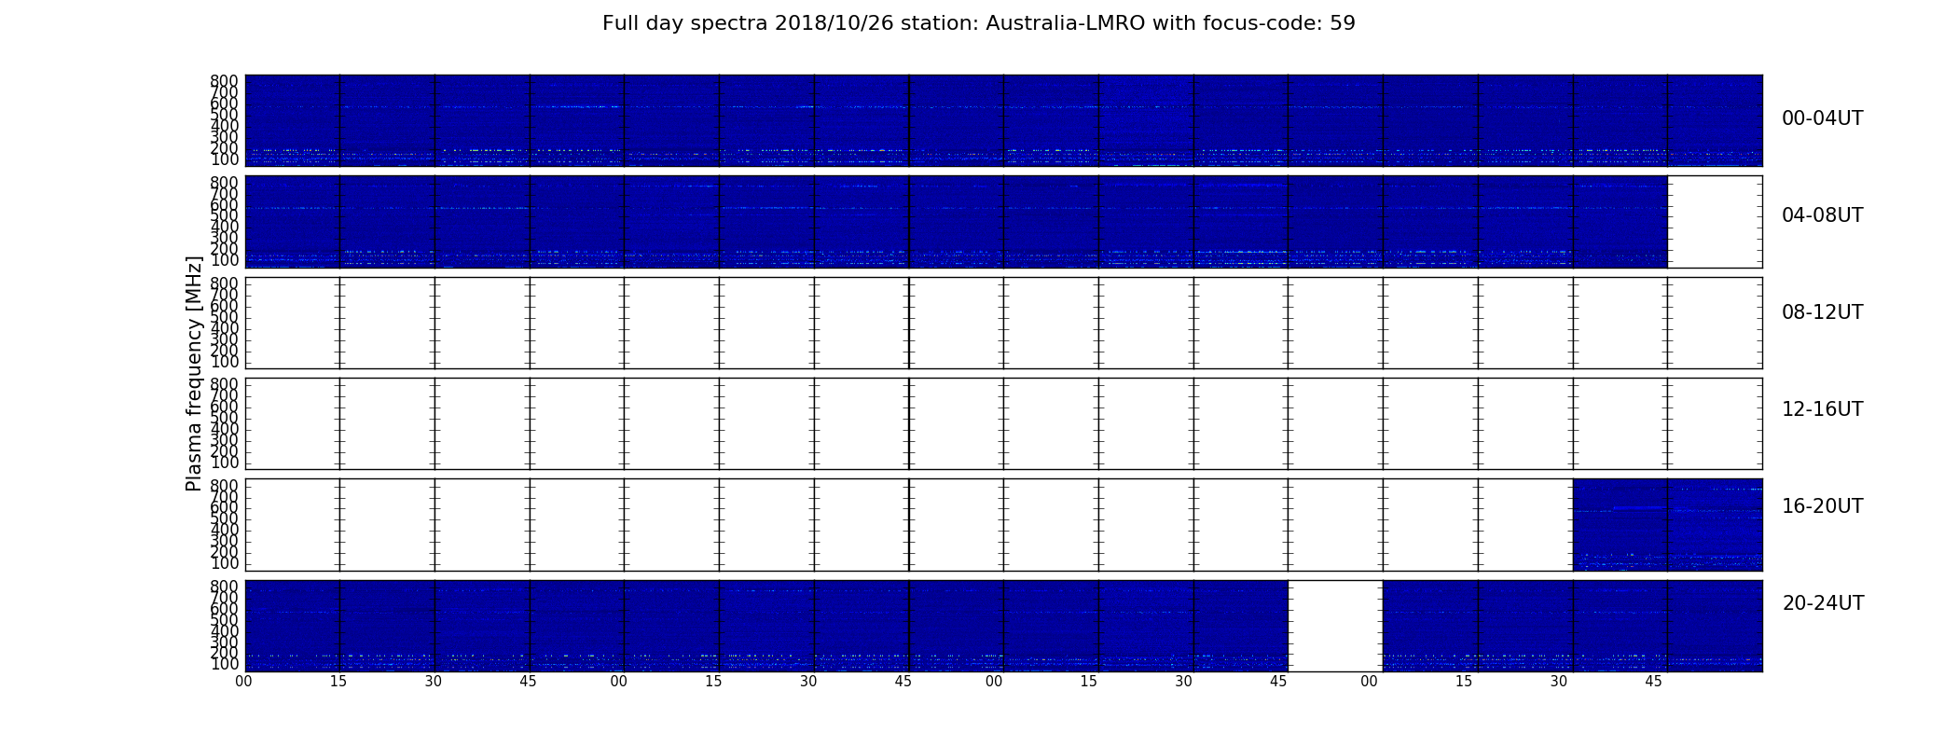The image size is (1958, 746).
Task: Click the leftmost 15 x-axis tick label
Action: click(338, 682)
